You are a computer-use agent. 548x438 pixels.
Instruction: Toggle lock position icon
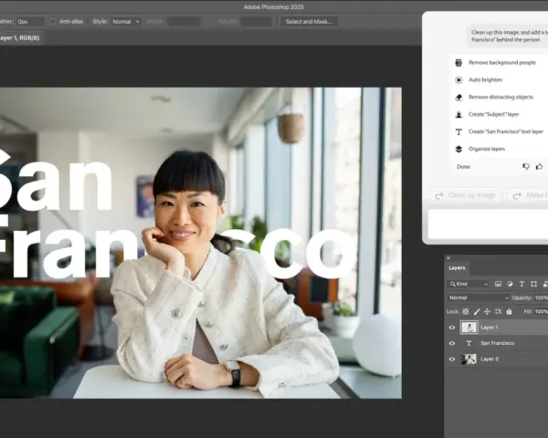[487, 311]
